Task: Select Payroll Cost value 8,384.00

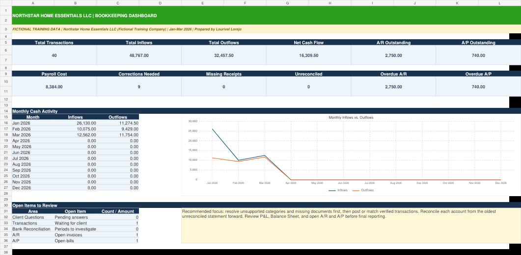Action: 54,87
